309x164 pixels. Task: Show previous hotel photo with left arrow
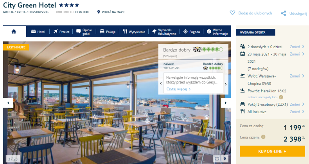(x=8, y=103)
